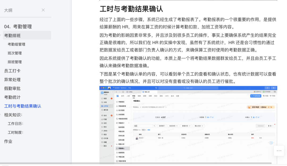This screenshot has height=166, width=287.
Task: Click highlighted 工时与考勤结果确认 outline link
Action: tap(23, 106)
